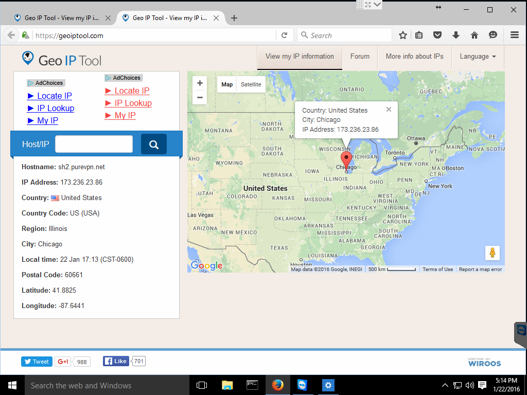
Task: Close the map info popup
Action: pyautogui.click(x=389, y=110)
